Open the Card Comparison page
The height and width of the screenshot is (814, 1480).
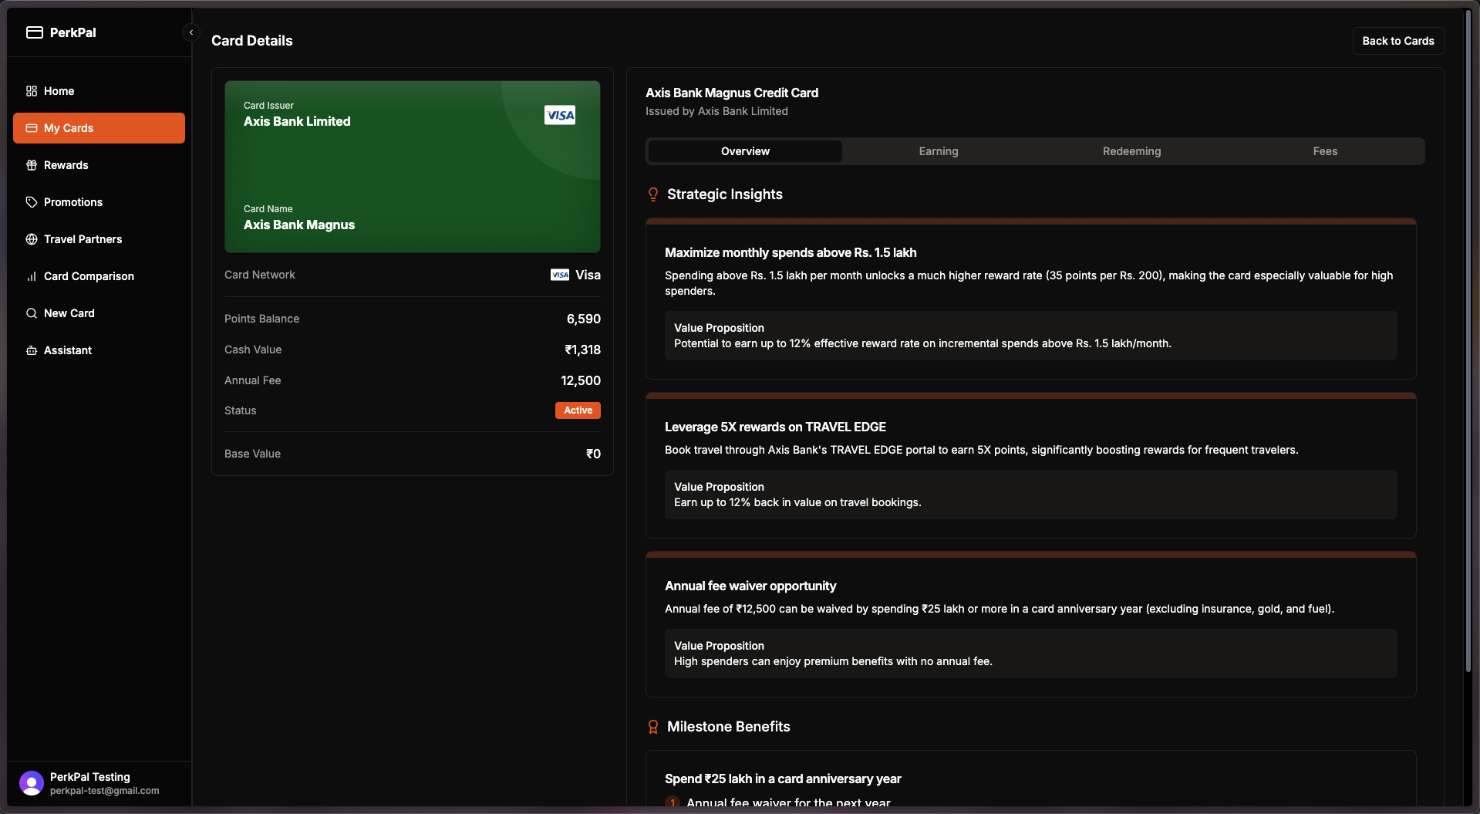pyautogui.click(x=99, y=276)
